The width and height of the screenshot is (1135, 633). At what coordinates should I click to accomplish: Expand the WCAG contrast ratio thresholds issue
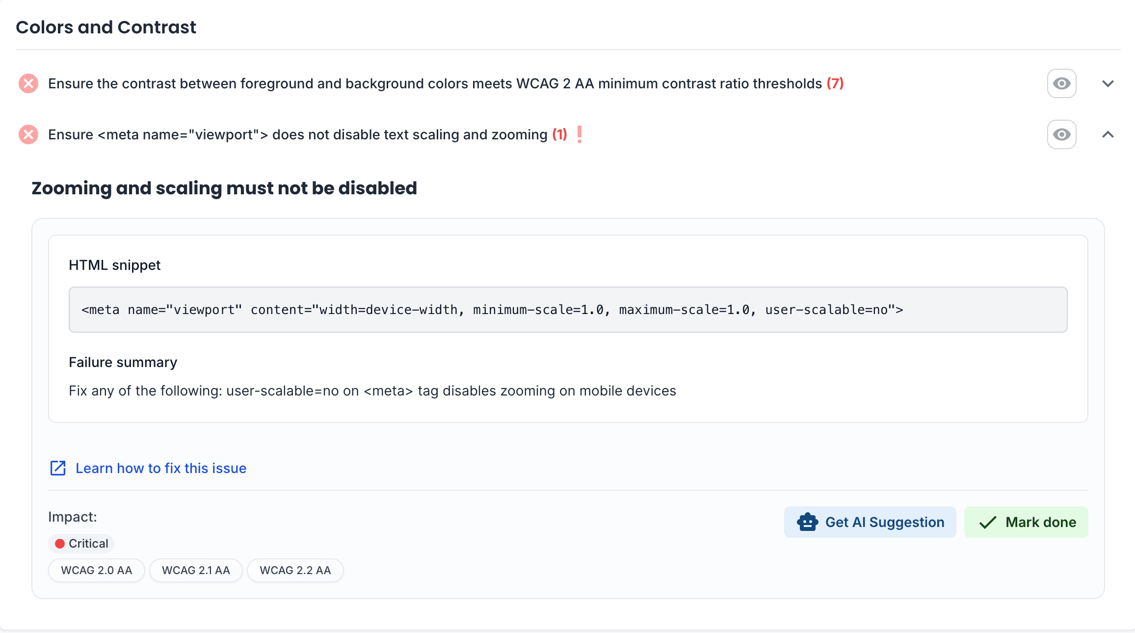point(1108,83)
